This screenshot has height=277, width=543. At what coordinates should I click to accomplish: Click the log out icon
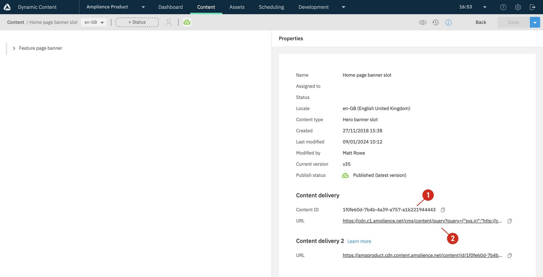coord(533,7)
